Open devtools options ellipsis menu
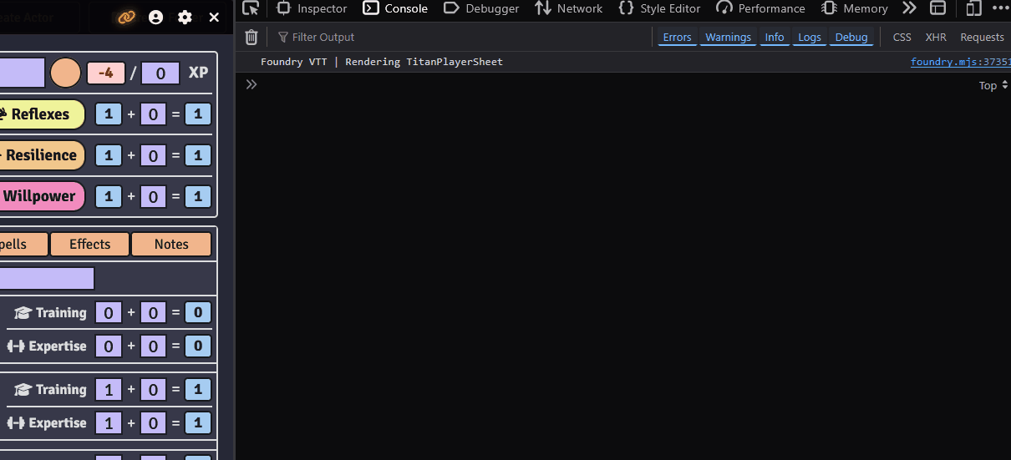Screen dimensions: 1011x460 click(x=1001, y=8)
